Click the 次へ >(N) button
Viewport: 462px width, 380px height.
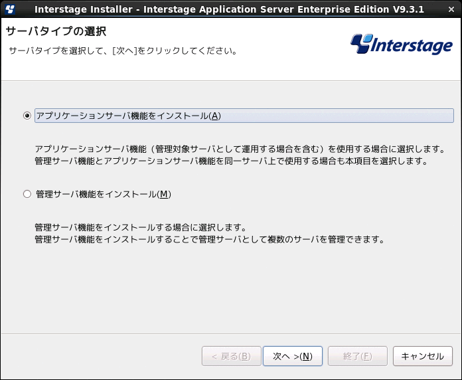tap(293, 356)
